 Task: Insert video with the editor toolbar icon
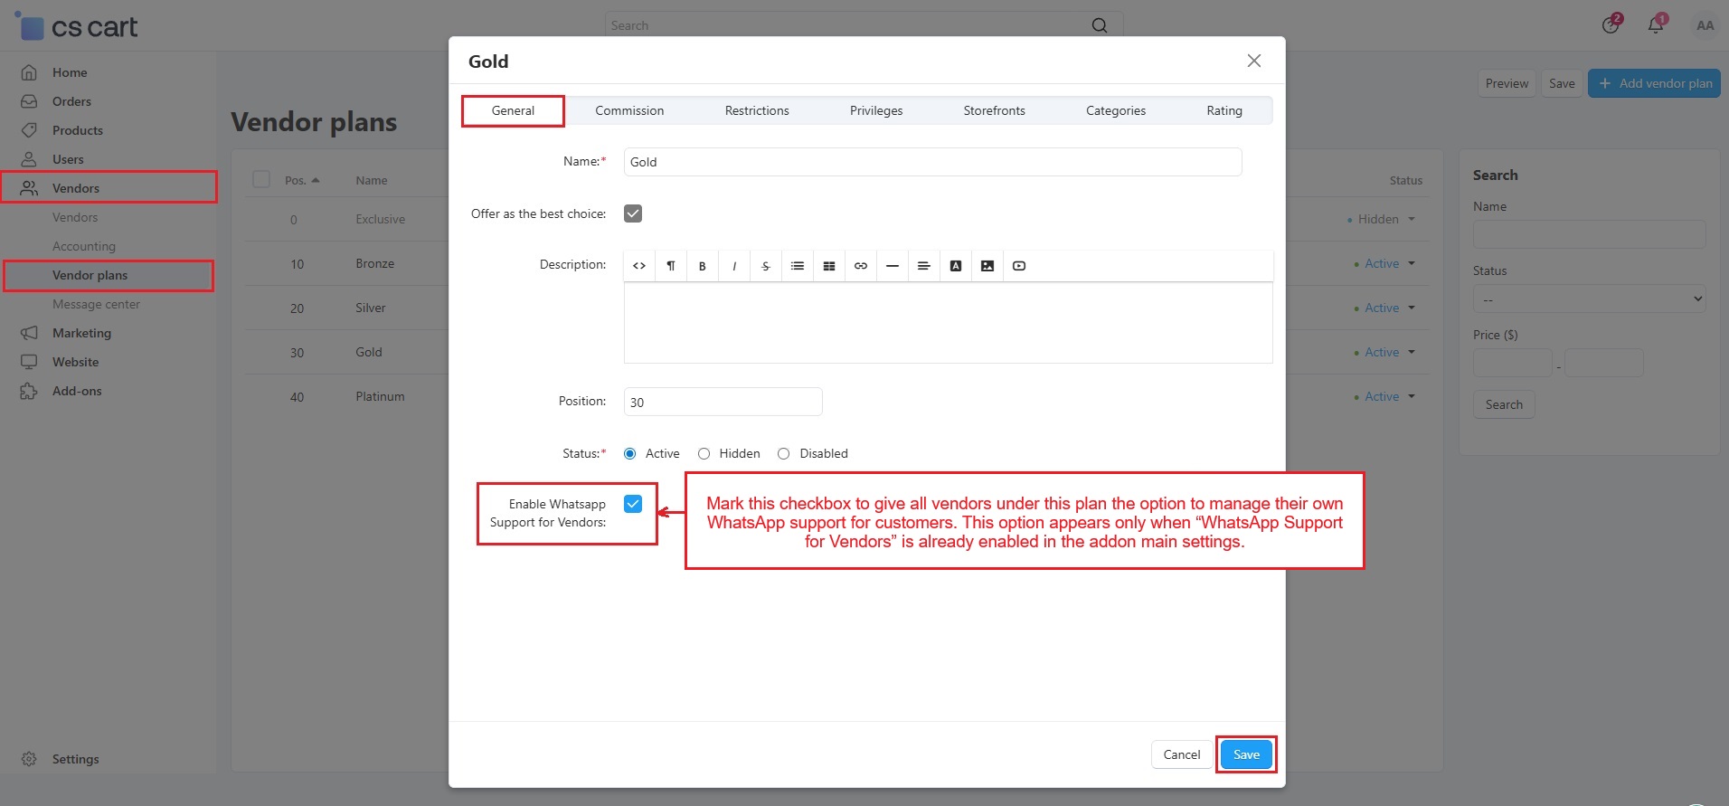(1019, 266)
